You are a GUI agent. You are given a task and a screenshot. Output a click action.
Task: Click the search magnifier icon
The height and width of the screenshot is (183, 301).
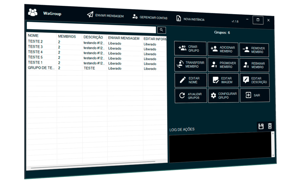pyautogui.click(x=161, y=30)
